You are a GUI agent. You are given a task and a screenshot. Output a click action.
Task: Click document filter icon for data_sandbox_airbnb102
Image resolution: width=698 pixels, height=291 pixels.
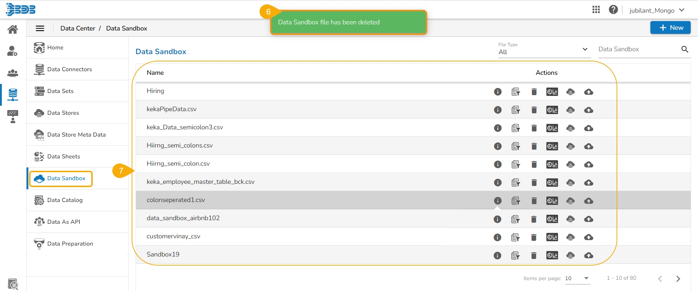pyautogui.click(x=516, y=219)
